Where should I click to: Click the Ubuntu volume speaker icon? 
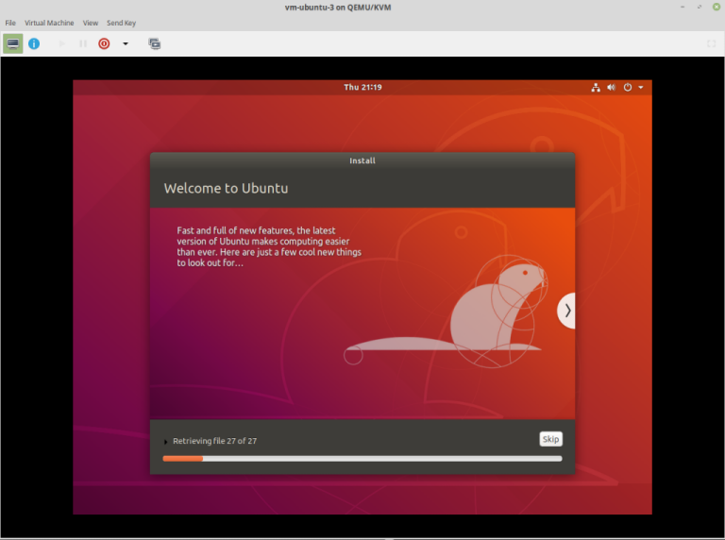click(x=612, y=88)
